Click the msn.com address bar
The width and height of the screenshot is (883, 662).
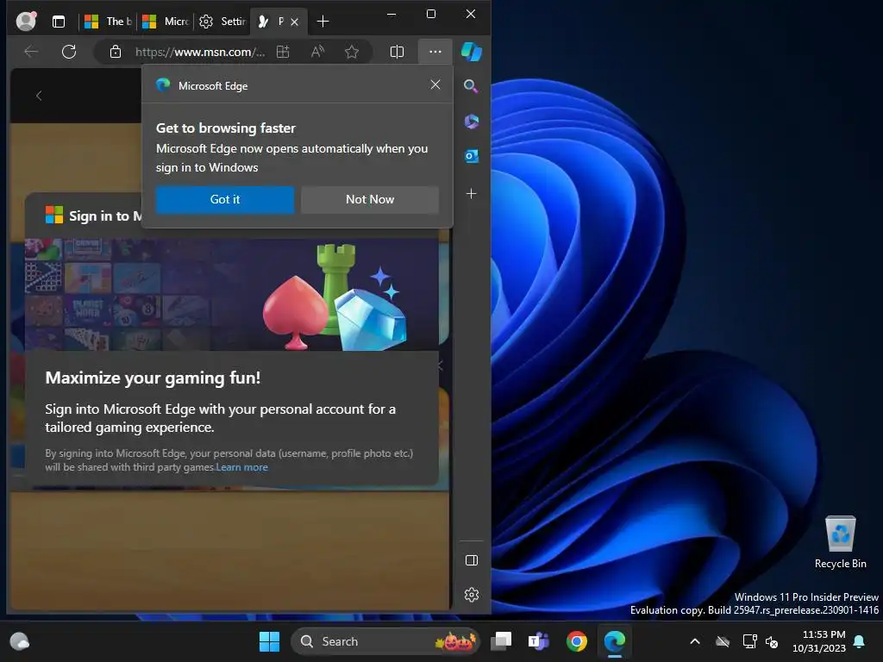click(x=199, y=52)
